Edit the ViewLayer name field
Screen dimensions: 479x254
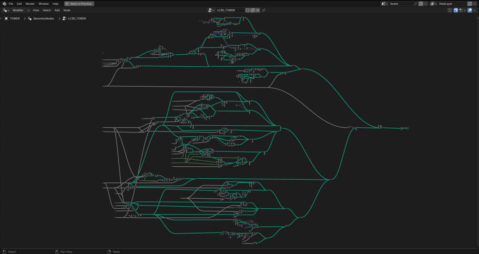coord(452,4)
